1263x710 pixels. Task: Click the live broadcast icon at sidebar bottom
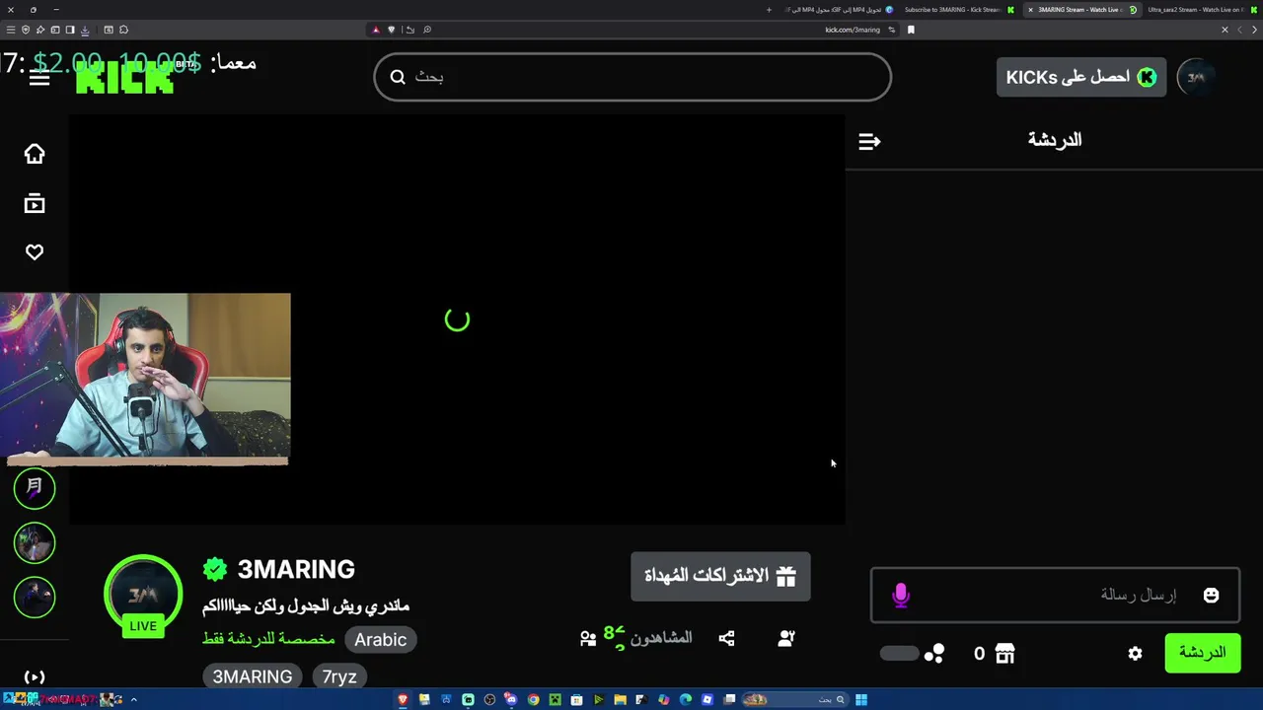pyautogui.click(x=35, y=676)
